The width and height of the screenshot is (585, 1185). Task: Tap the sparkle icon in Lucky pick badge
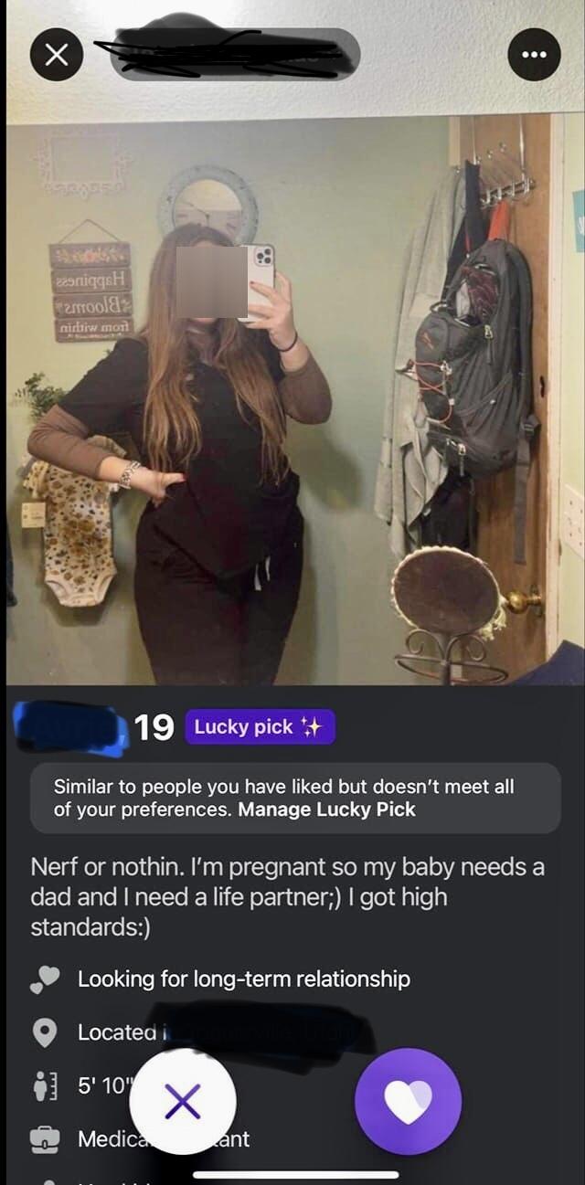pos(312,727)
